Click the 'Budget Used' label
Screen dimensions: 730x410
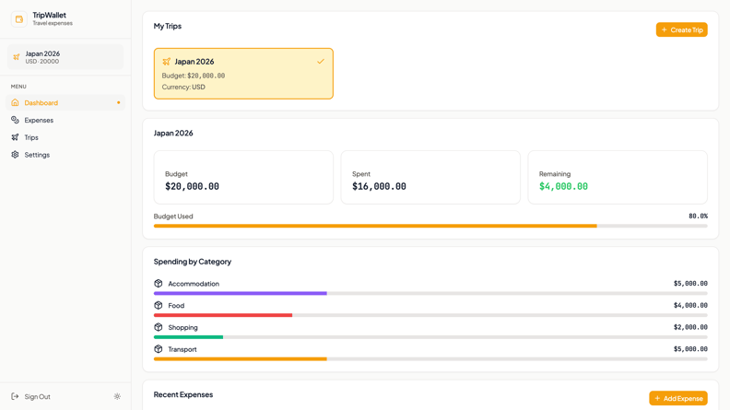[x=173, y=217]
